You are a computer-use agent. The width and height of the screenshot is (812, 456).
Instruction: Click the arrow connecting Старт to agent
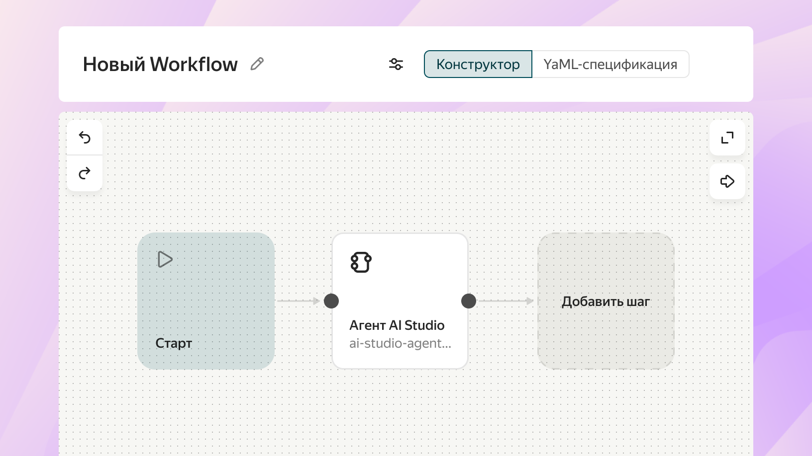point(299,301)
